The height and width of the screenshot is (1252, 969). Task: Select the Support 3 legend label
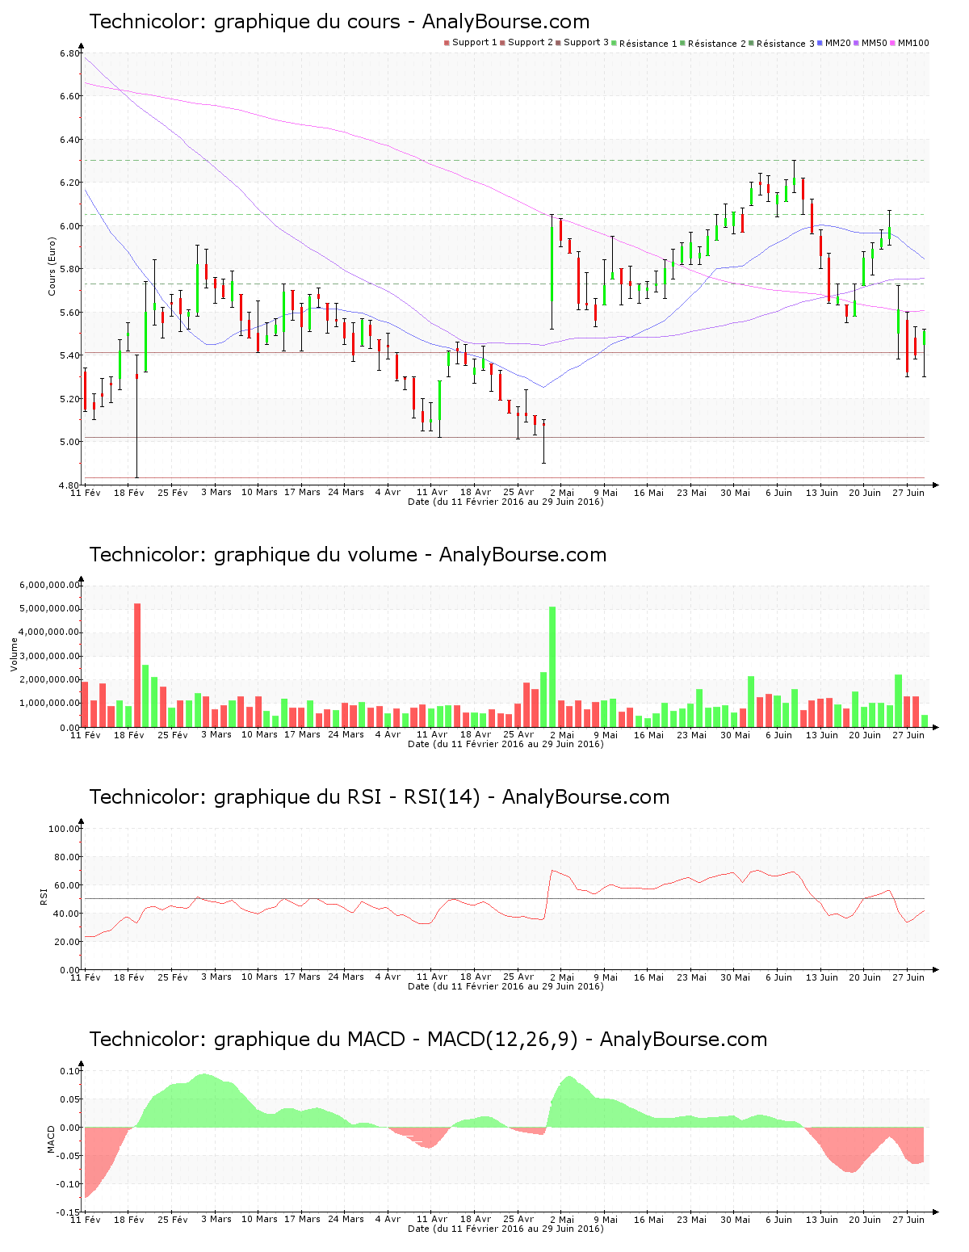click(586, 43)
